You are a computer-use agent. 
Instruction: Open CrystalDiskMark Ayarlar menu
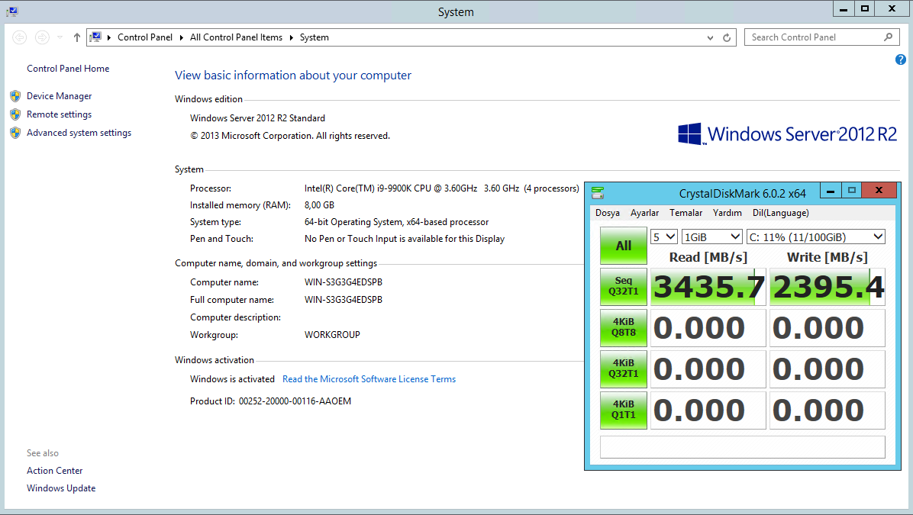644,213
